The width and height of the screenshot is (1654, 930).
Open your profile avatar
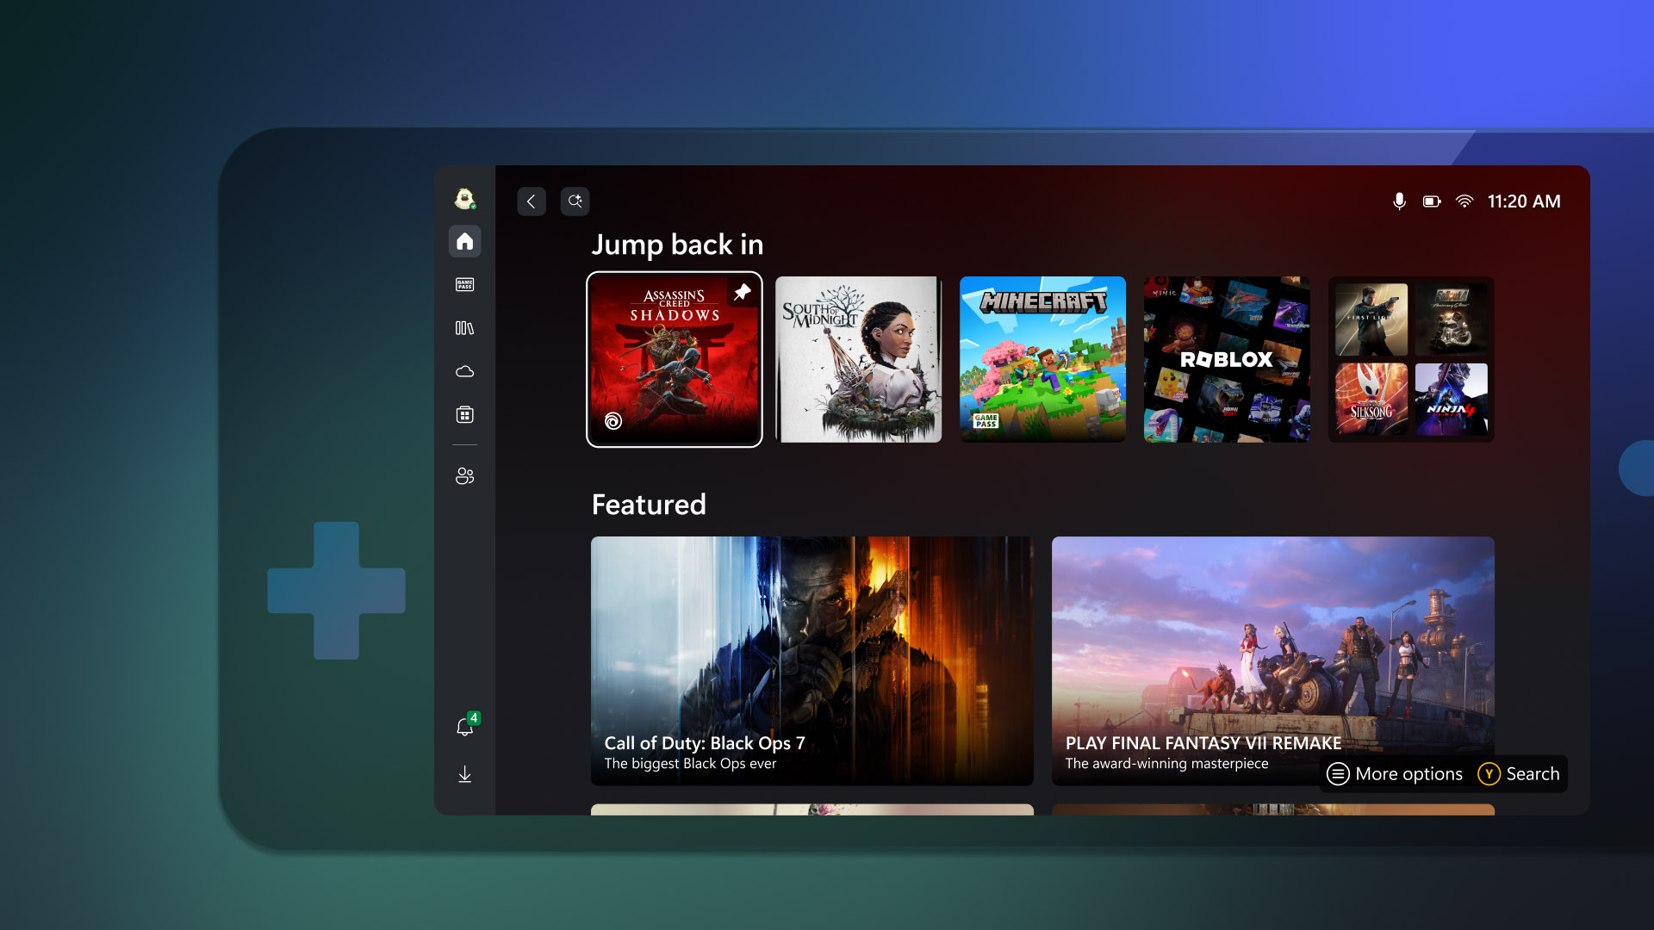point(464,198)
